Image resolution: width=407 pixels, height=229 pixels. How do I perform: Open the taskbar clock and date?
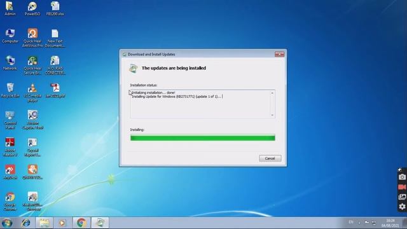tap(390, 223)
